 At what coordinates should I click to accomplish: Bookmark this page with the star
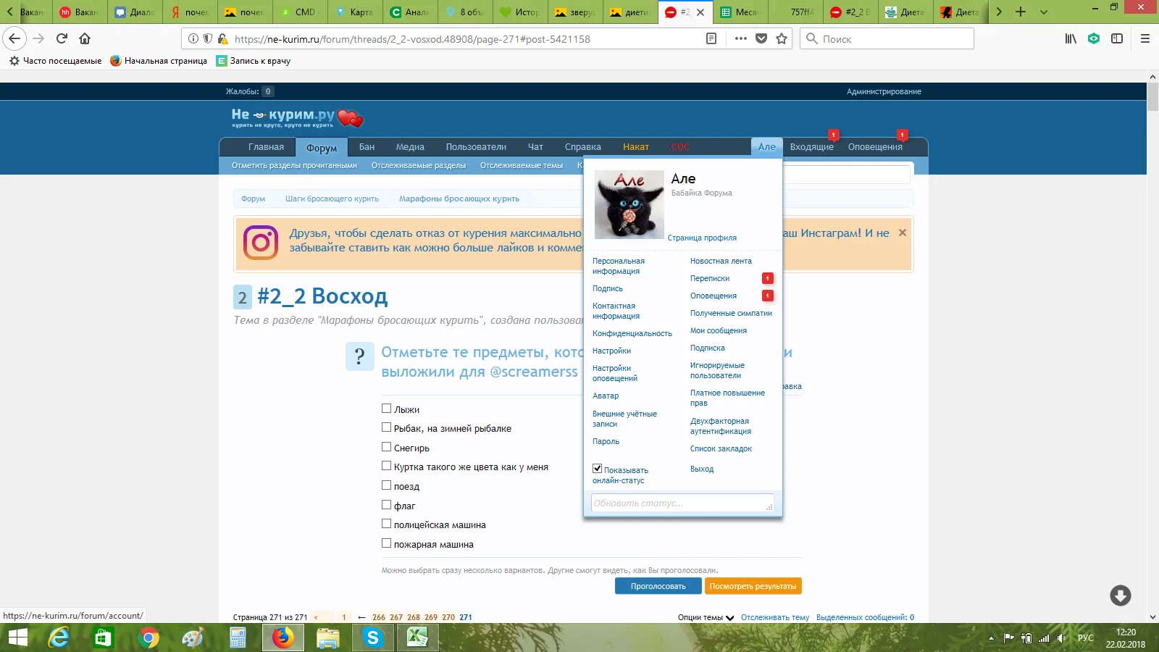pyautogui.click(x=782, y=38)
